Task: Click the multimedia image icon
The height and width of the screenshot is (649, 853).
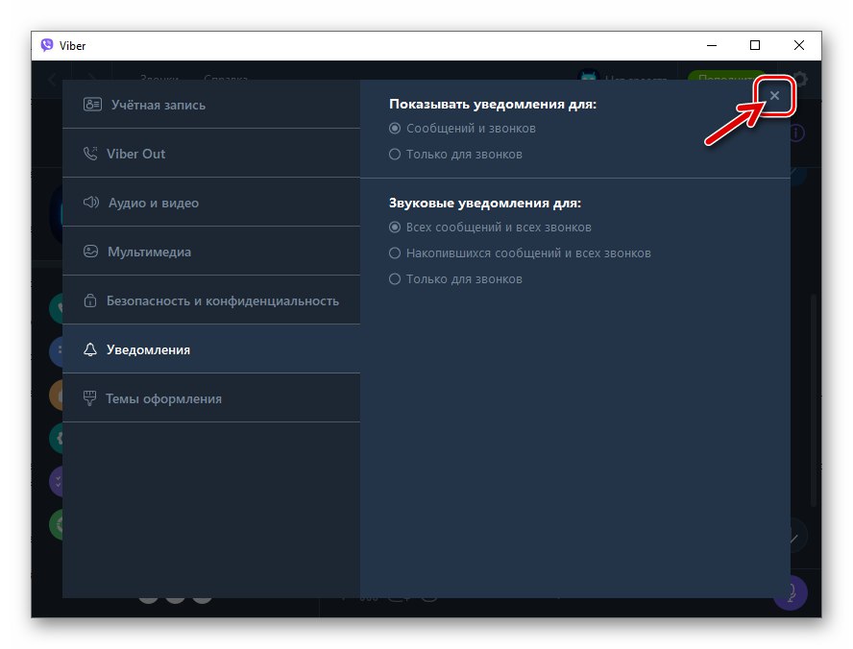Action: point(90,252)
